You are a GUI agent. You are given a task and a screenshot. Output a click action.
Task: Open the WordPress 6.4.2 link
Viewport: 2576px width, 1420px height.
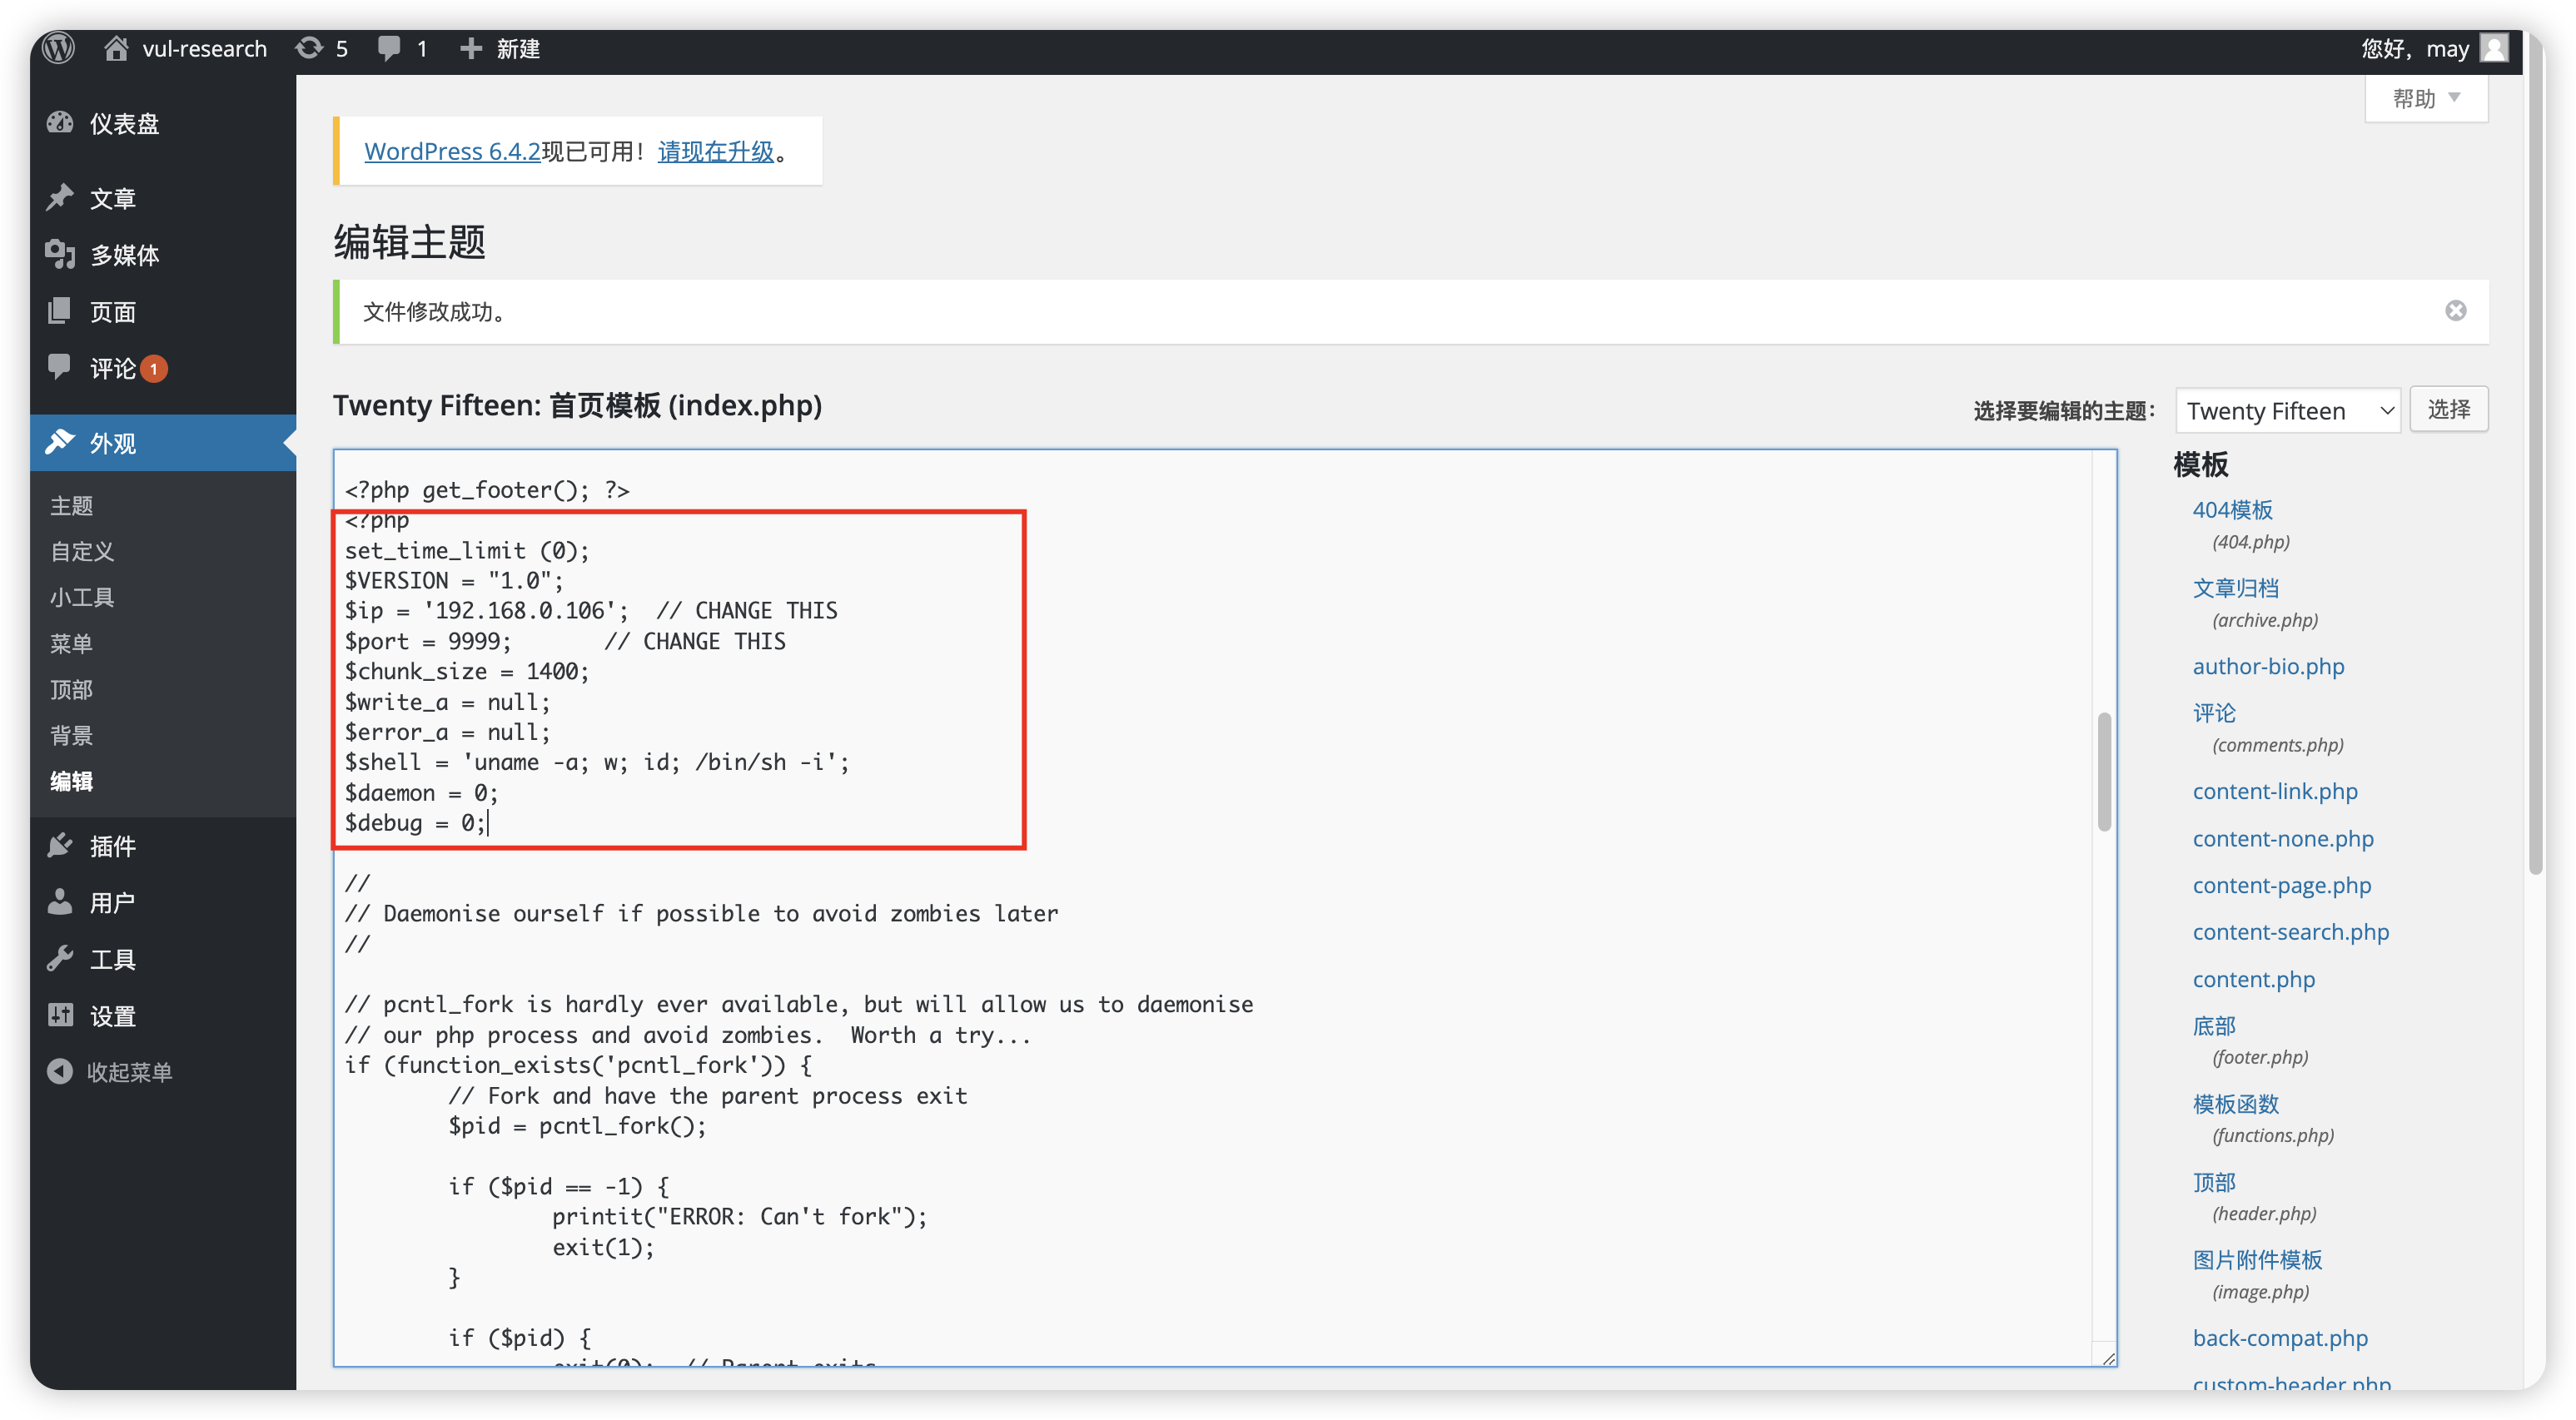click(x=452, y=151)
